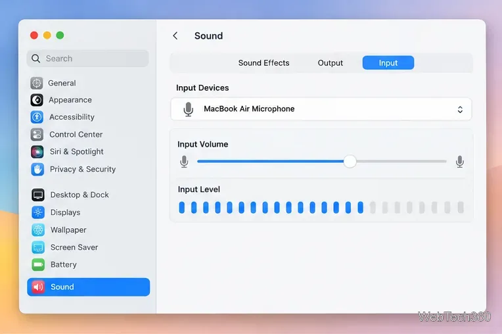Viewport: 502px width, 334px height.
Task: Click the microphone icon beside MacBook Air Microphone
Action: [x=188, y=109]
